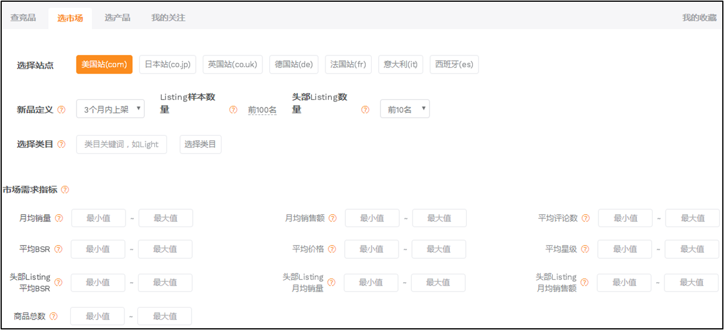Click the category keyword input field

click(x=122, y=144)
